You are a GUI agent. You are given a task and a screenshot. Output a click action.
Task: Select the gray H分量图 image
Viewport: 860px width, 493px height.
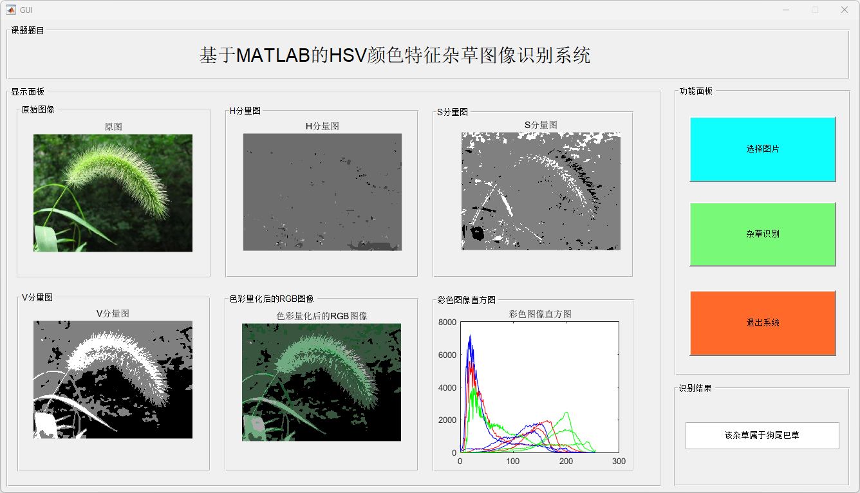point(322,192)
